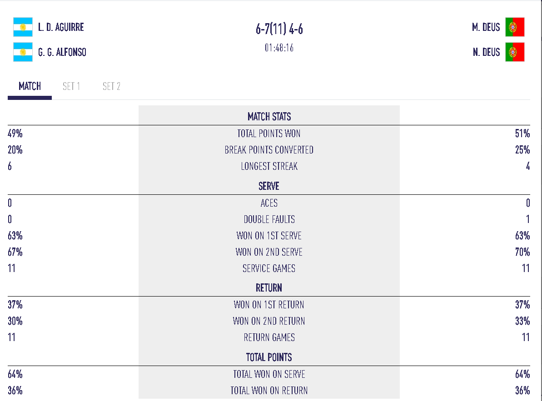Select the TOTAL WON ON RETURN row label
This screenshot has height=401, width=542.
pos(269,391)
